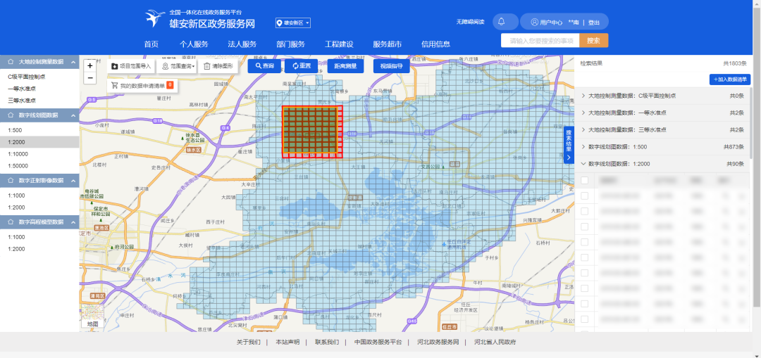Collapse the 数字线划图数据 left section
761x358 pixels.
pyautogui.click(x=73, y=115)
